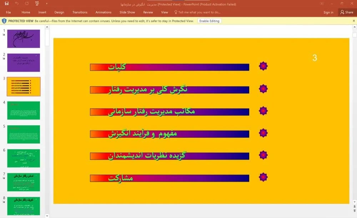
Task: Select slide 6 thumbnail
Action: [24, 158]
